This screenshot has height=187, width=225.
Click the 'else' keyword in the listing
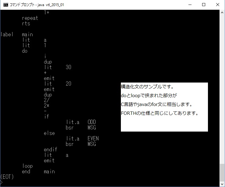[49, 133]
